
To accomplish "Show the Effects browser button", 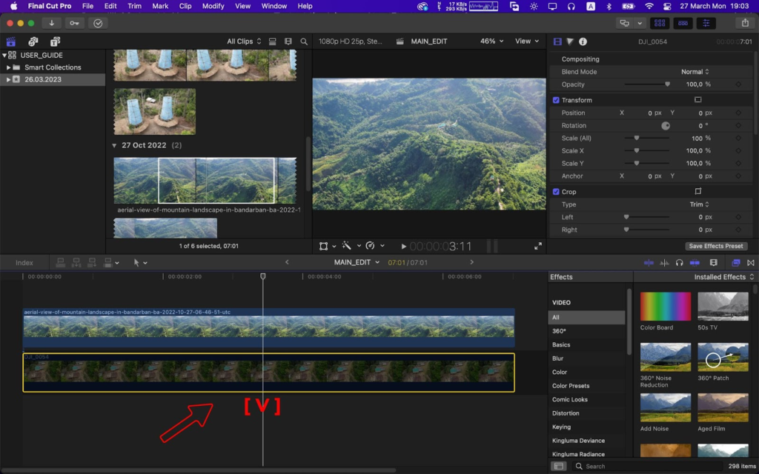I will pyautogui.click(x=736, y=263).
